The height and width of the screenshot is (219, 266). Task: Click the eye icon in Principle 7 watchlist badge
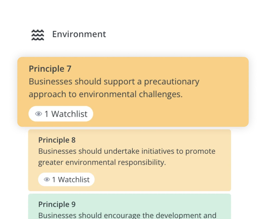38,114
